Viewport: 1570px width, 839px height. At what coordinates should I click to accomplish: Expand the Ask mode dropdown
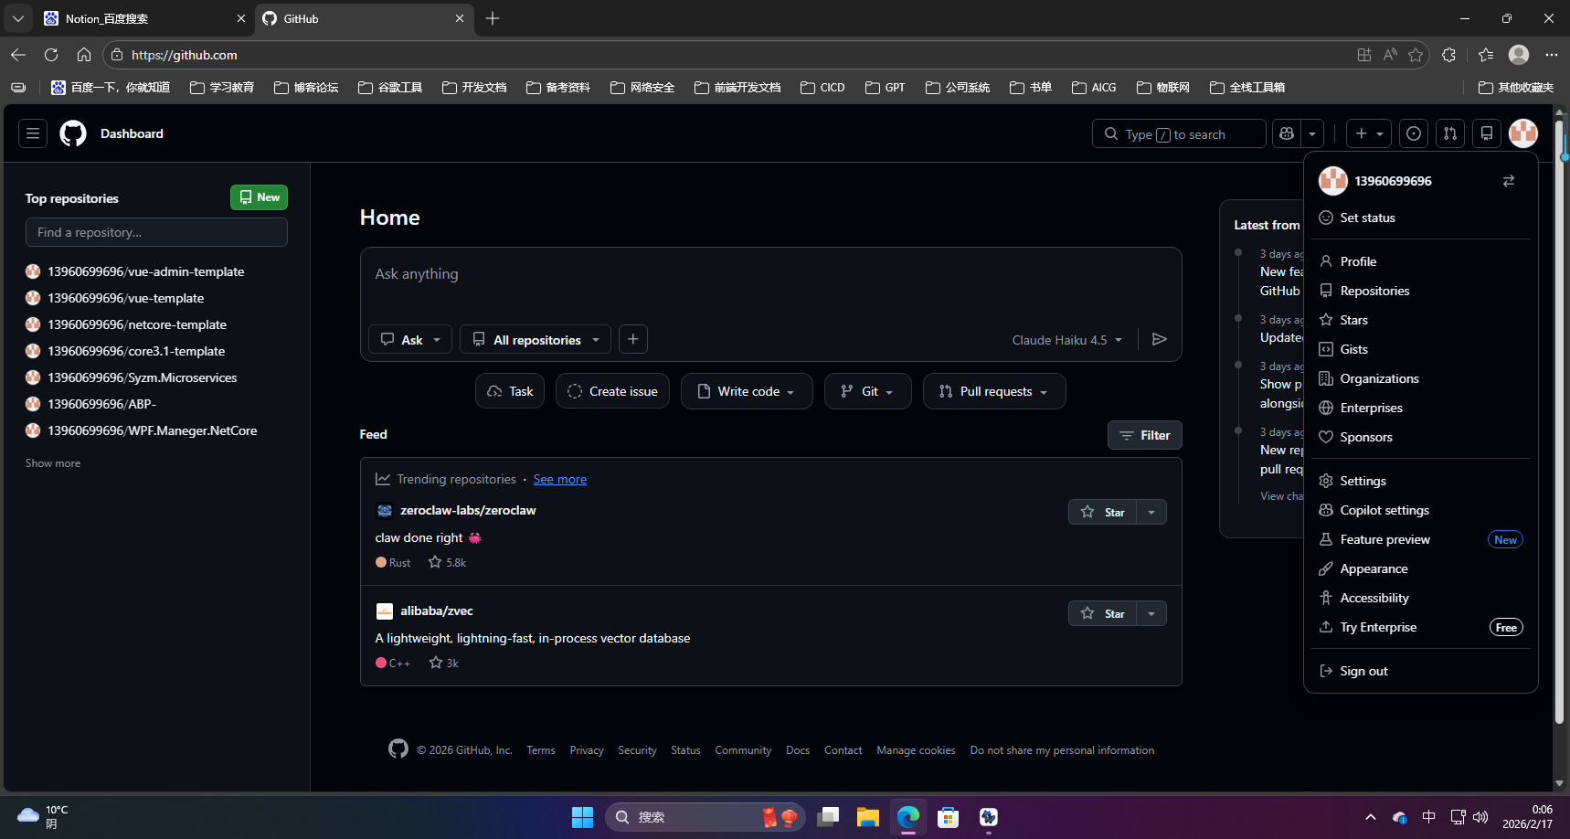(x=410, y=339)
